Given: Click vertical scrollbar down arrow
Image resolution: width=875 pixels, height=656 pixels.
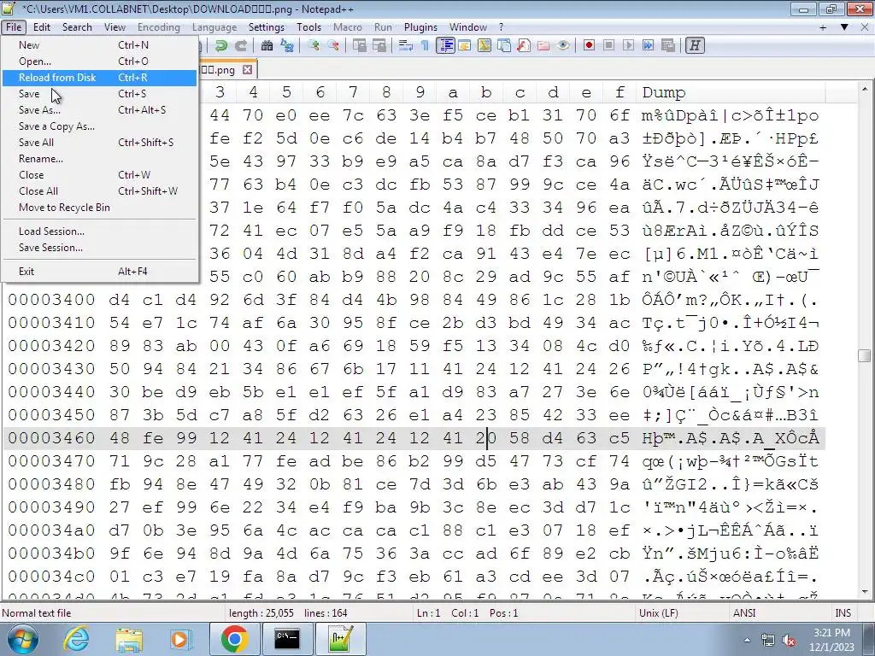Looking at the screenshot, I should pos(865,592).
